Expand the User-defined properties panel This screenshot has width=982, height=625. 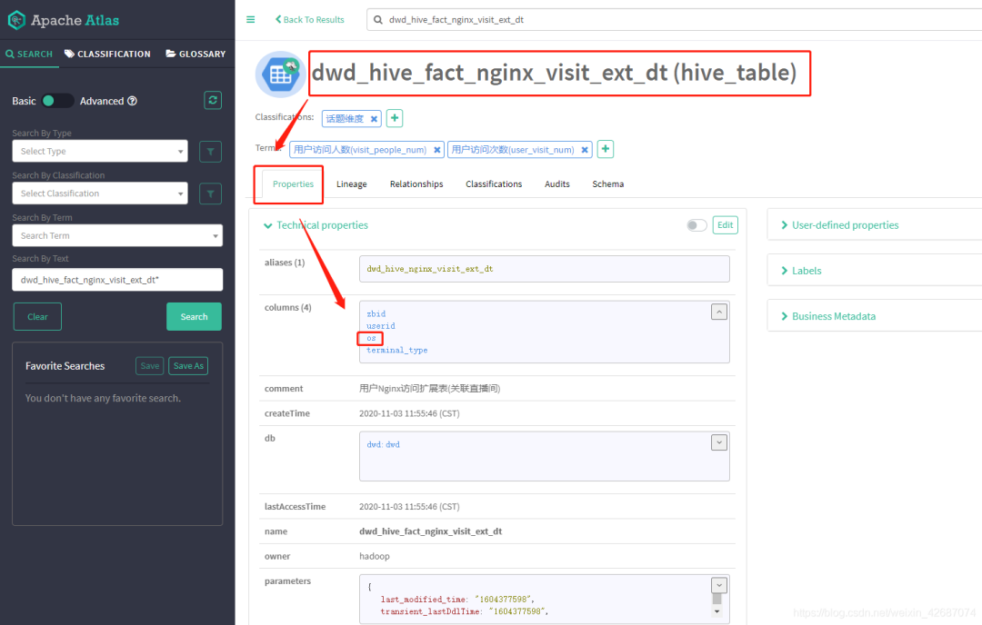[x=839, y=225]
